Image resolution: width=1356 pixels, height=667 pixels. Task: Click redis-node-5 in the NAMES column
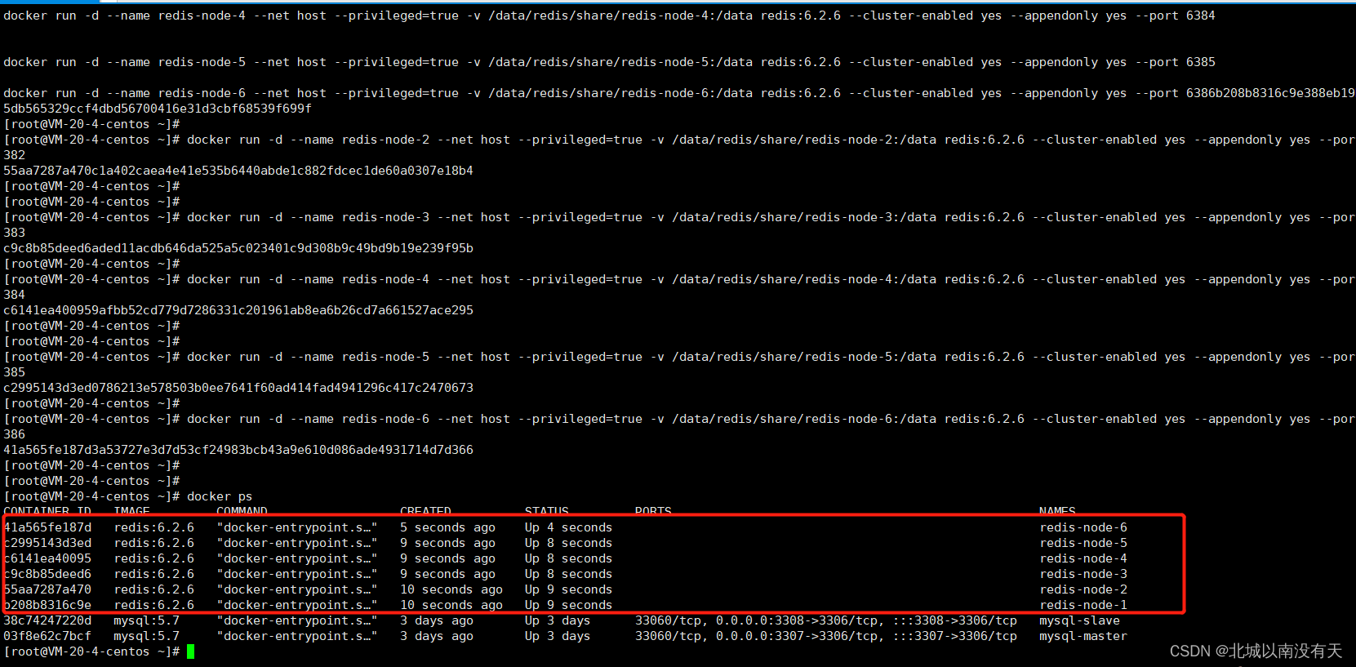click(1083, 543)
